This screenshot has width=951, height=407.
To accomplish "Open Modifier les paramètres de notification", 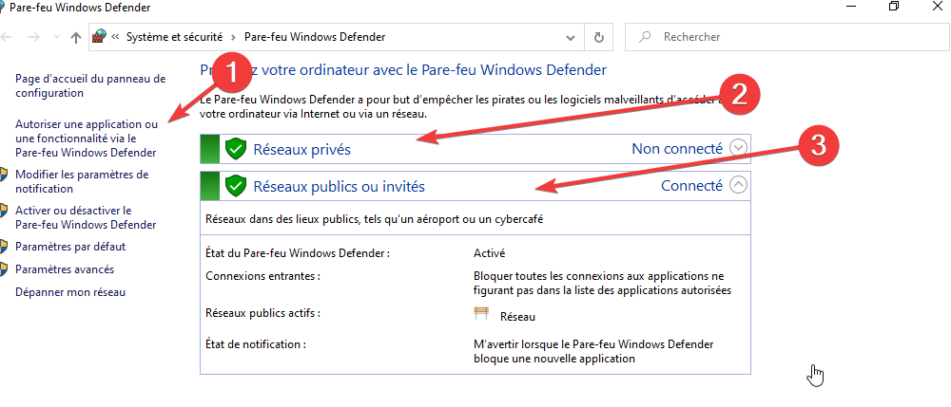I will pos(82,181).
